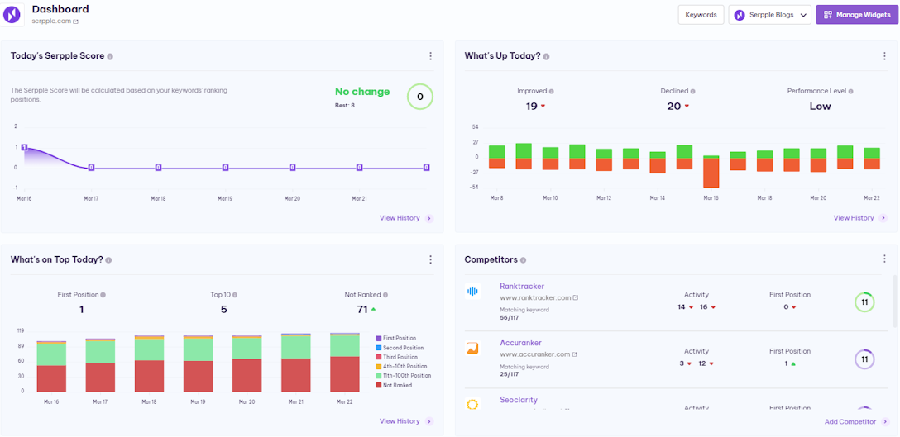Click the Serpple logo icon
The width and height of the screenshot is (900, 437).
coord(14,15)
